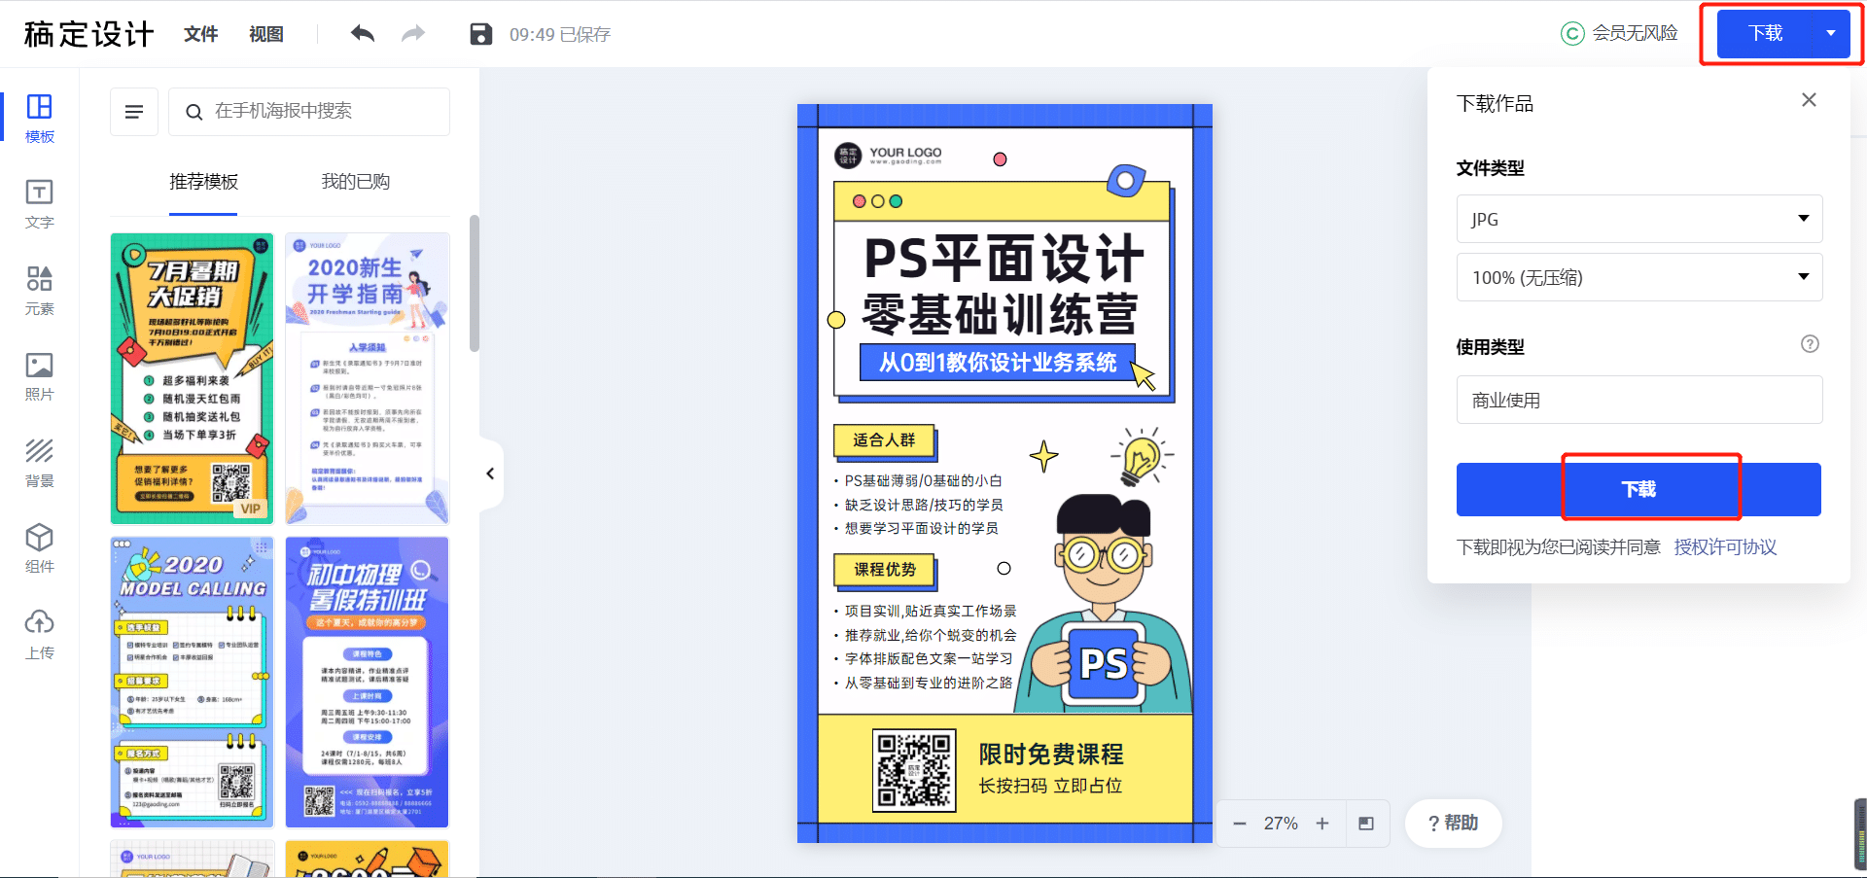
Task: Open the 授权许可协议 link
Action: point(1725,547)
